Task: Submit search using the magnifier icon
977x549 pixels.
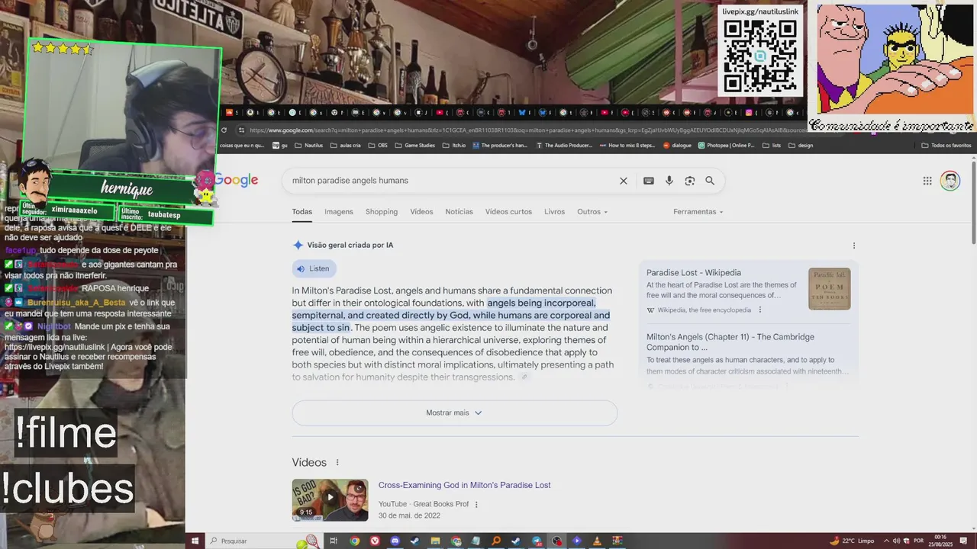Action: (710, 181)
